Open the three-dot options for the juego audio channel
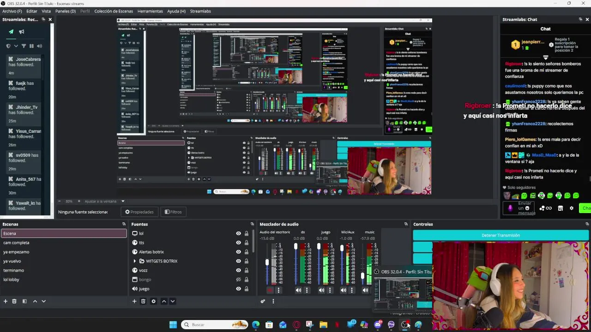This screenshot has height=332, width=591. (x=330, y=290)
